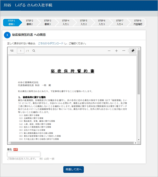Open the PDF more options ellipsis
Viewport: 158px width, 177px height.
pos(124,51)
